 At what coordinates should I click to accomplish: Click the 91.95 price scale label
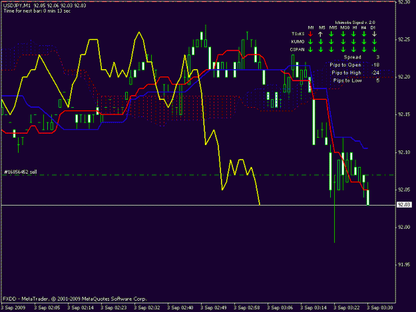(x=404, y=265)
